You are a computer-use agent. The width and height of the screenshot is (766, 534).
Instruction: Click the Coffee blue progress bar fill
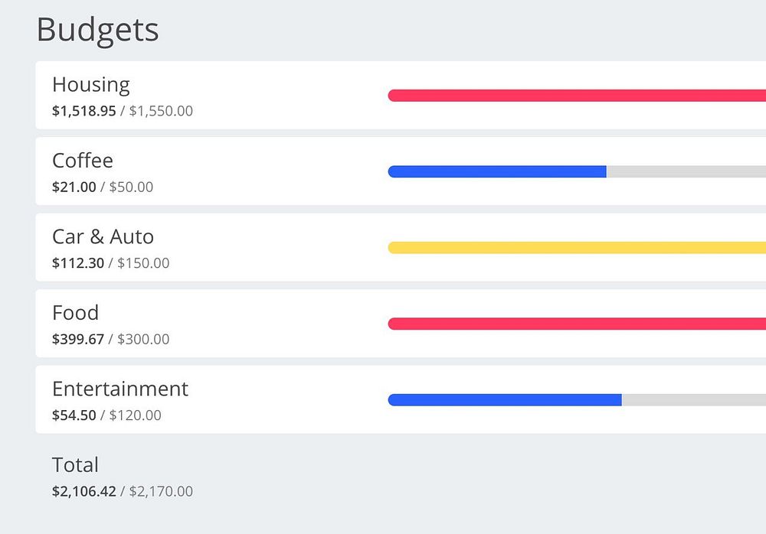(x=497, y=171)
